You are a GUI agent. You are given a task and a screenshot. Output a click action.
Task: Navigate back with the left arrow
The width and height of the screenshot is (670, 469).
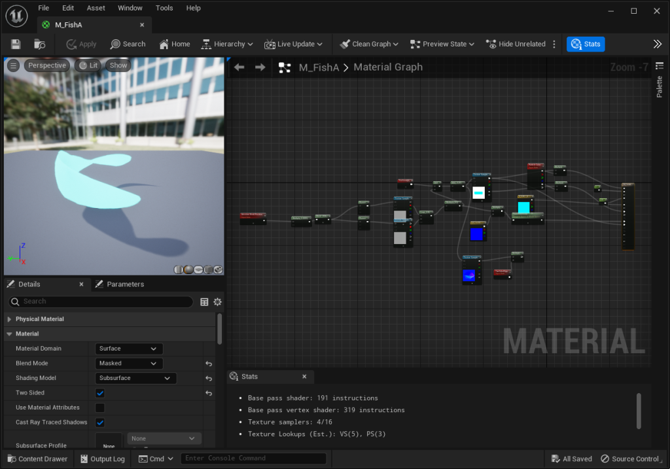[x=239, y=67]
